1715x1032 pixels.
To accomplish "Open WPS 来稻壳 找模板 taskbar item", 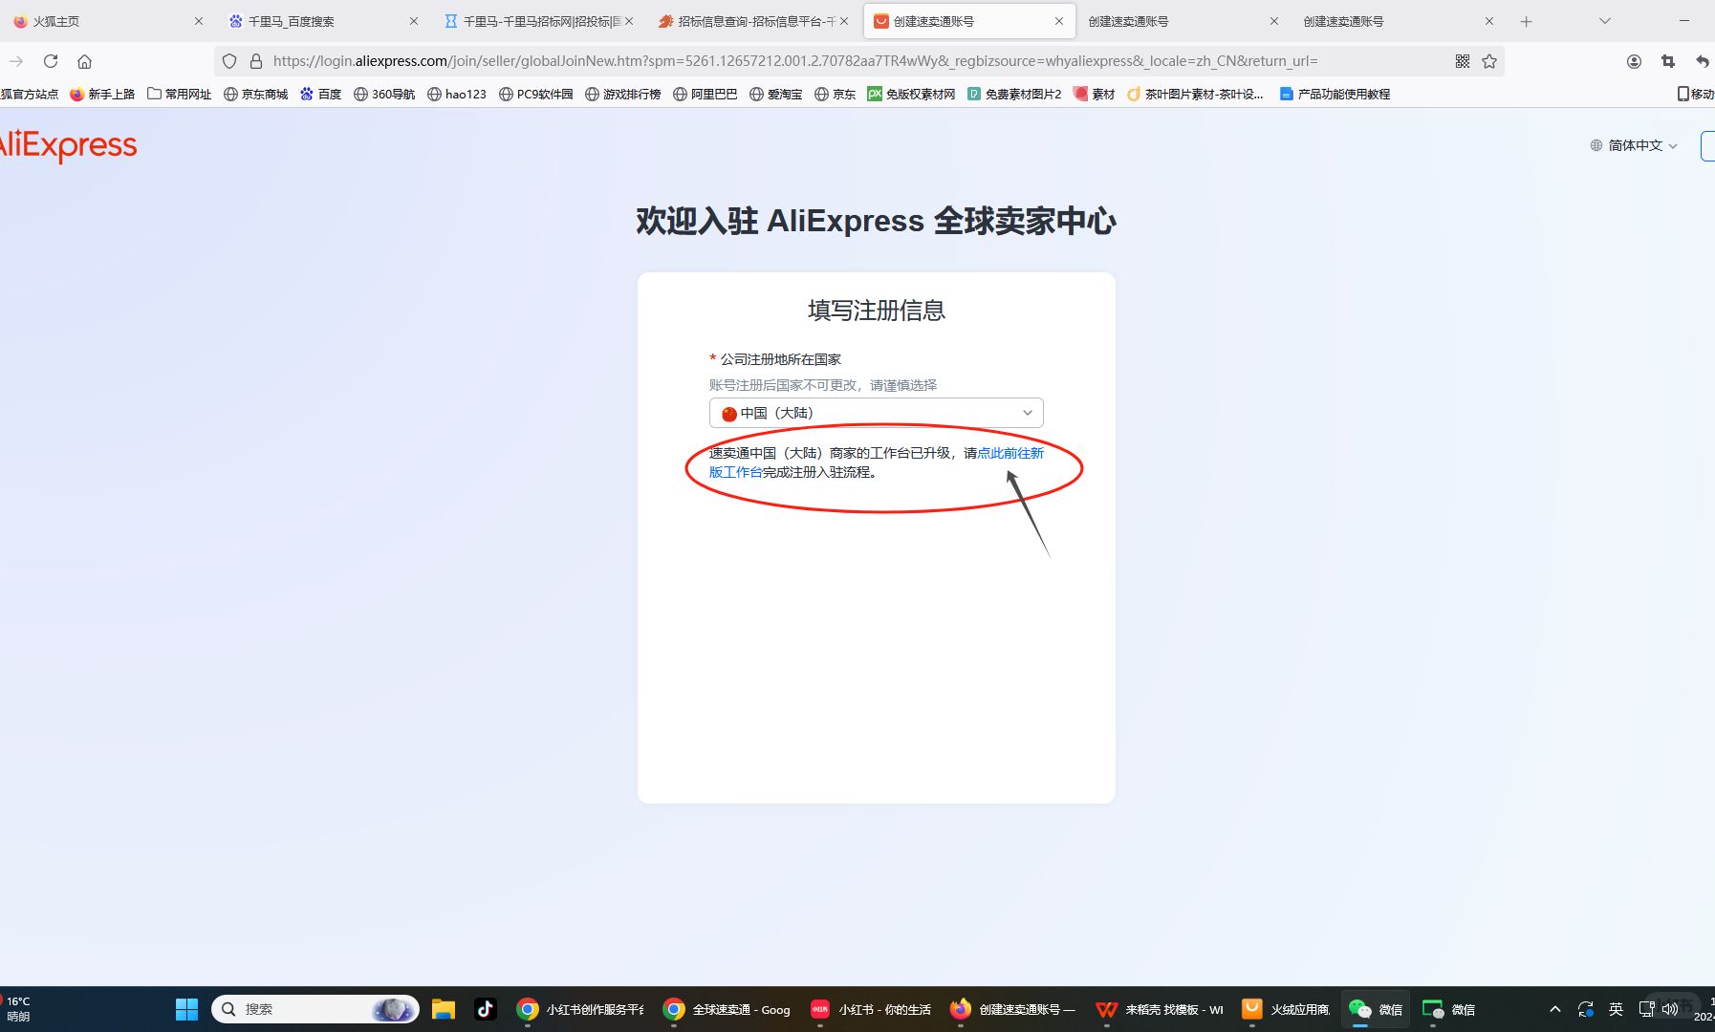I will [x=1160, y=1009].
